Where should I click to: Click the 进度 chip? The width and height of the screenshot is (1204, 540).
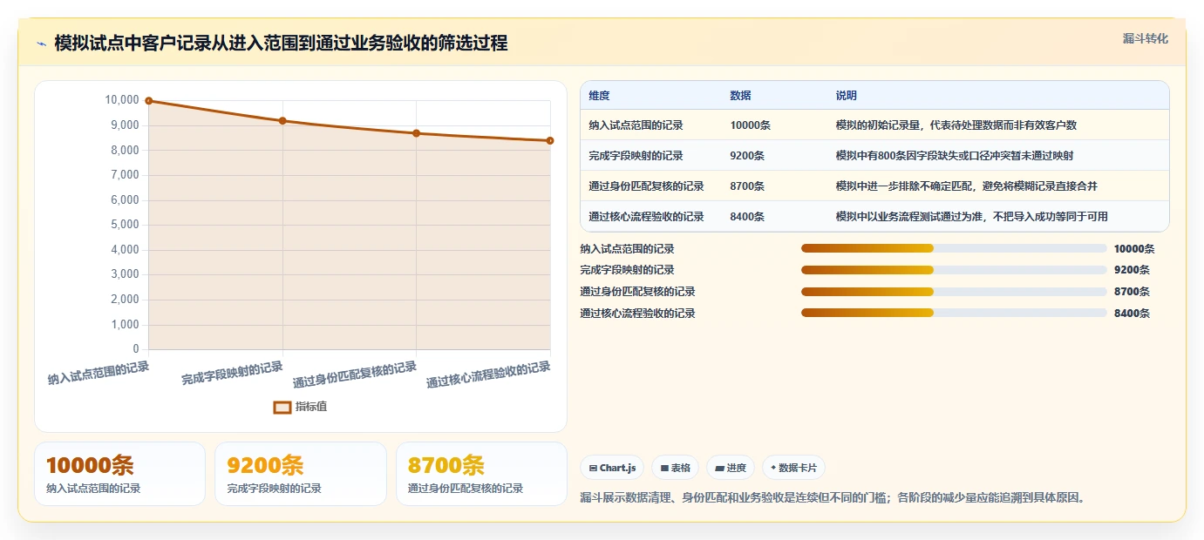[x=731, y=468]
